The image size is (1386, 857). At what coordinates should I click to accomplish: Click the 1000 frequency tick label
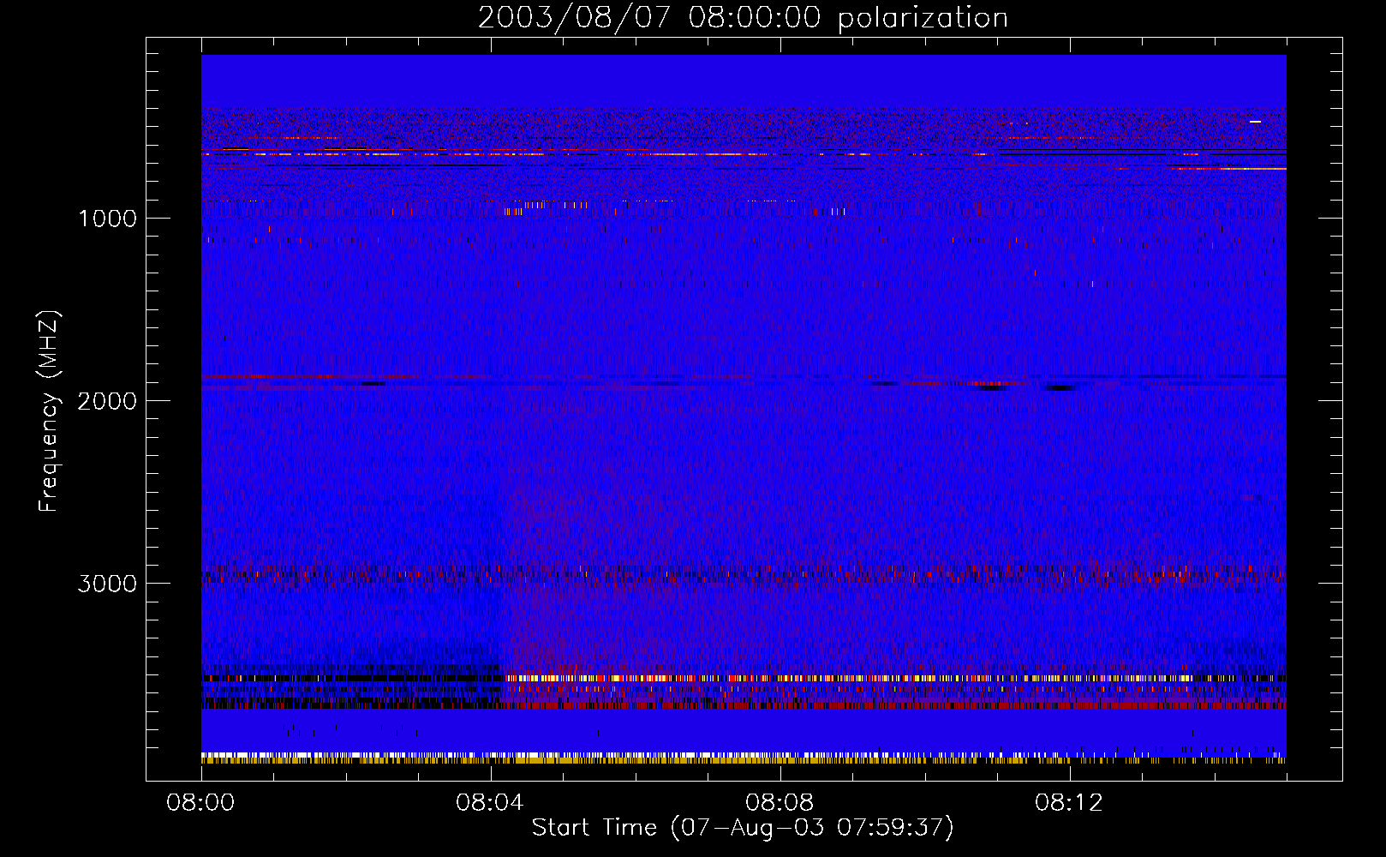(x=108, y=219)
